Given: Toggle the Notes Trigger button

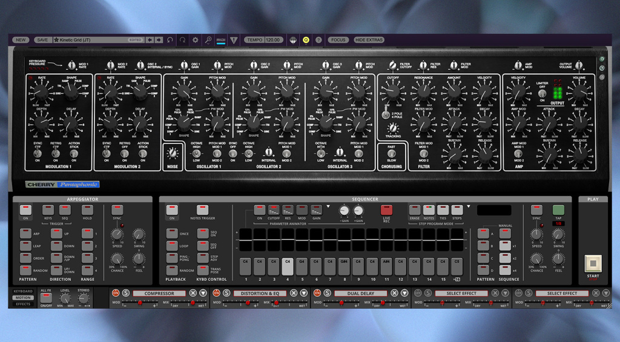Looking at the screenshot, I should coord(202,210).
